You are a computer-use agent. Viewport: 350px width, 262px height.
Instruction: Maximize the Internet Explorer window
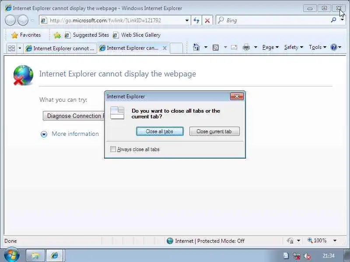point(324,8)
